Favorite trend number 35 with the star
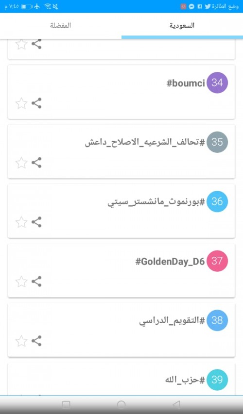243x414 pixels. tap(21, 163)
